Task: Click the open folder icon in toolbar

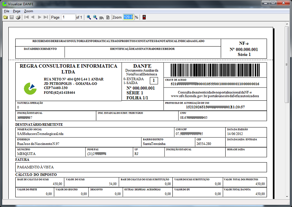Action: (x=5, y=17)
